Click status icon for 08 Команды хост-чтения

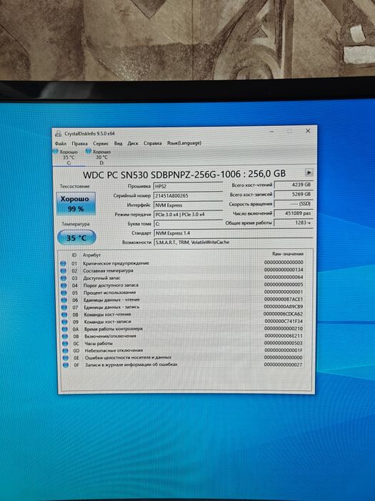click(64, 315)
